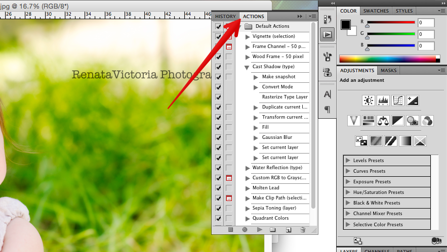Click the Actions panel vertical scrollbar
The width and height of the screenshot is (447, 252).
[x=313, y=115]
